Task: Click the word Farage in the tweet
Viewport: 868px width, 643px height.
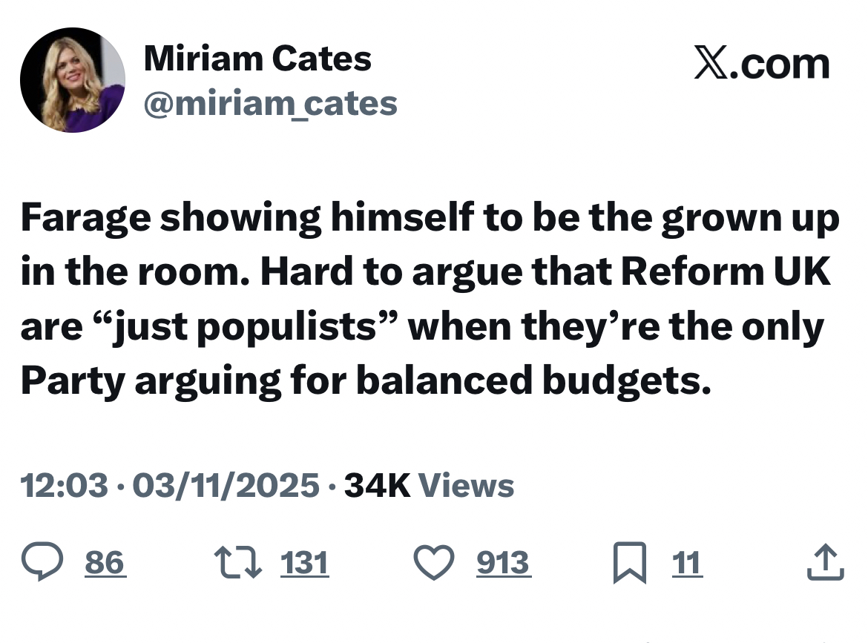Action: coord(84,218)
